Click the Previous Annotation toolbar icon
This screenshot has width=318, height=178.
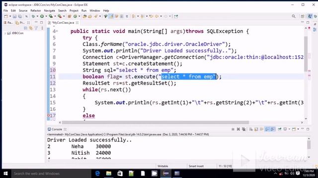coord(143,16)
